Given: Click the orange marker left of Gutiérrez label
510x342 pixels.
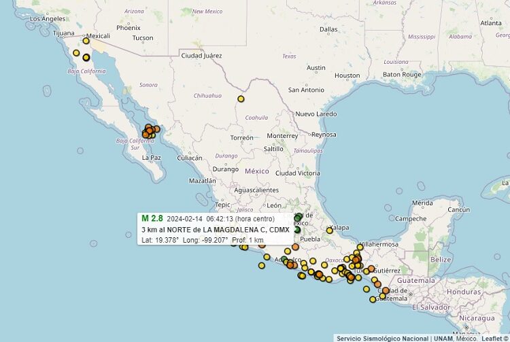Looking at the screenshot, I should [x=371, y=269].
